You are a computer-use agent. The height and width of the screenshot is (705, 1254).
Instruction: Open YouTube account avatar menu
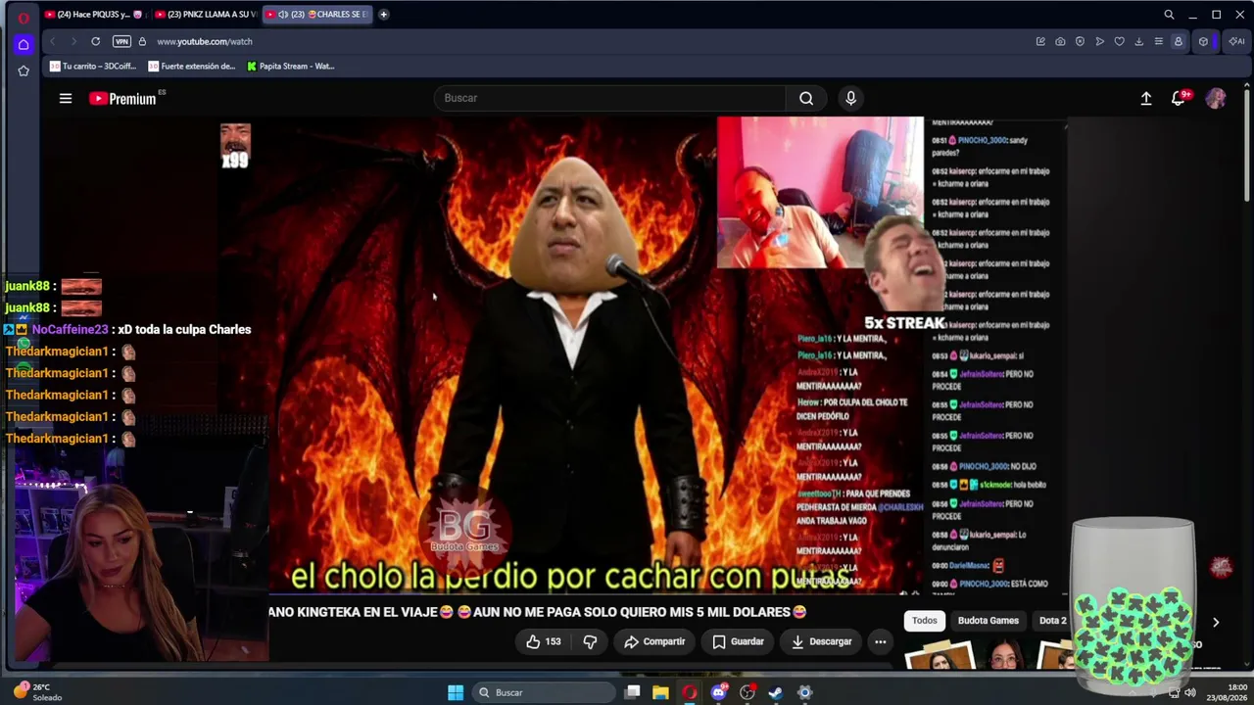1216,98
